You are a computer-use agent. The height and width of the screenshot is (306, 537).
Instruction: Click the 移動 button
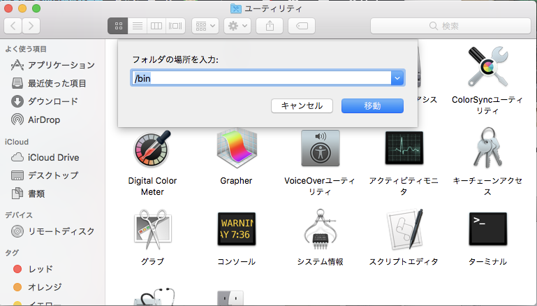(x=372, y=106)
